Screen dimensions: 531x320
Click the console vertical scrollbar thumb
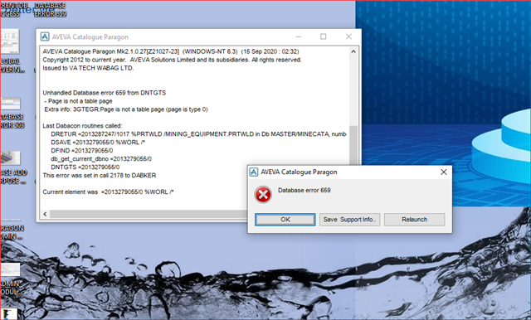coord(353,145)
